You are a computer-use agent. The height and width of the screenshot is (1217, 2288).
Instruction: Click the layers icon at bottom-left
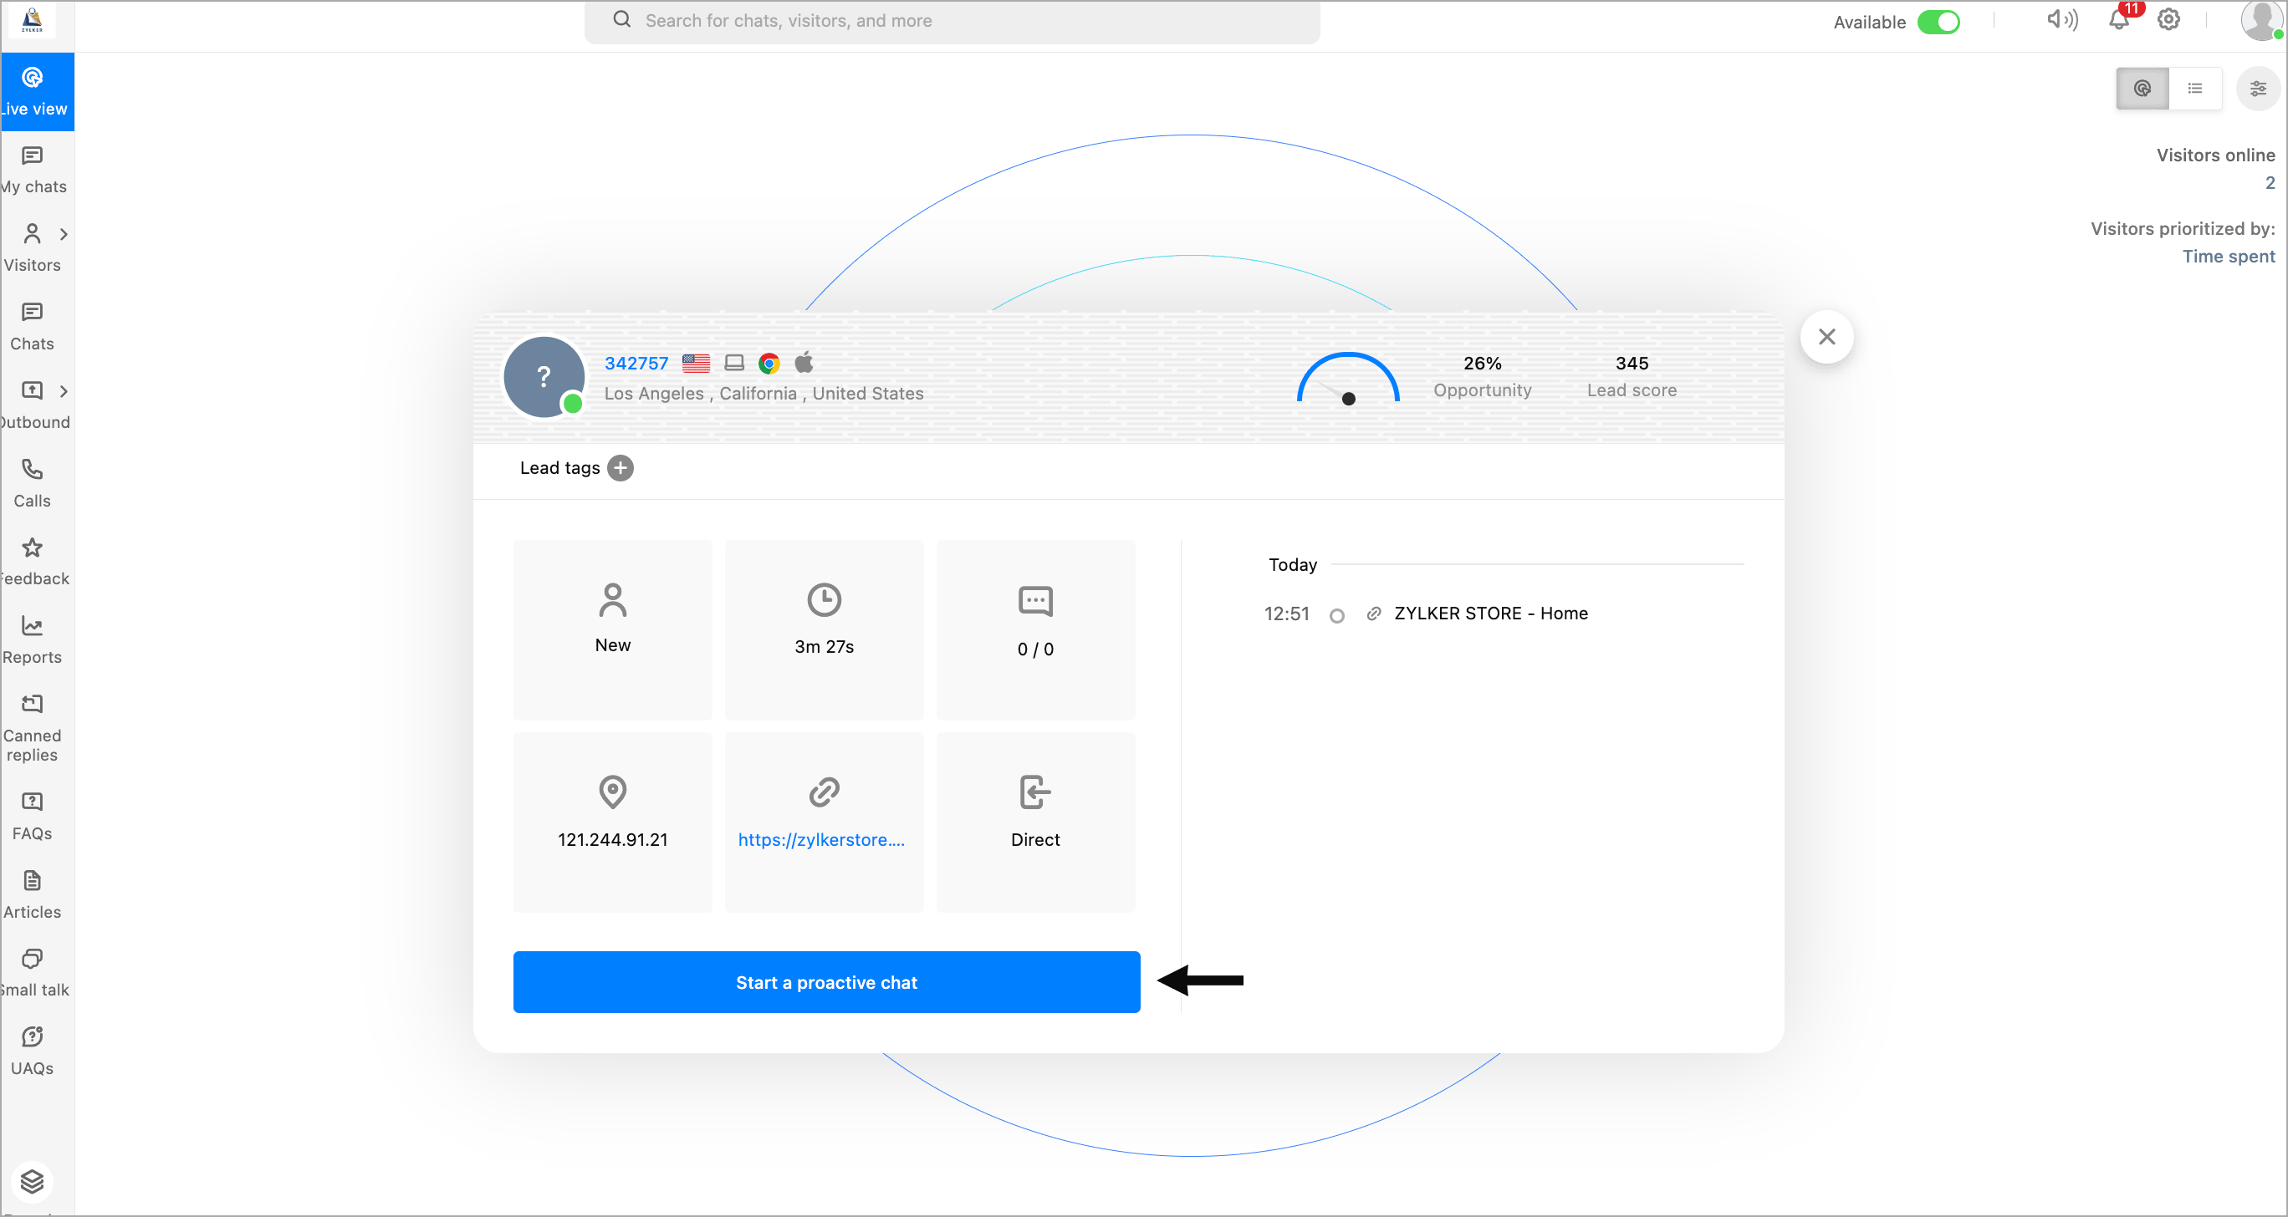[x=32, y=1182]
